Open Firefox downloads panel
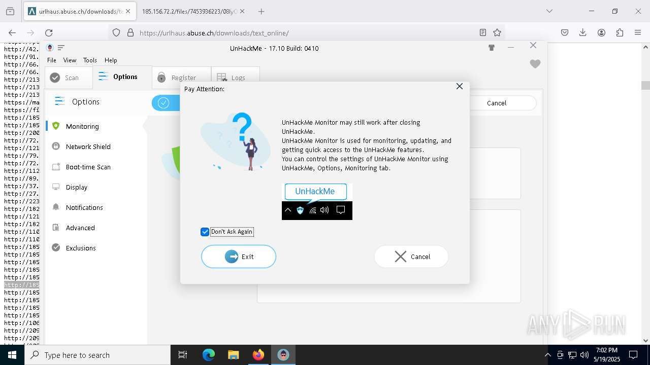 [583, 32]
